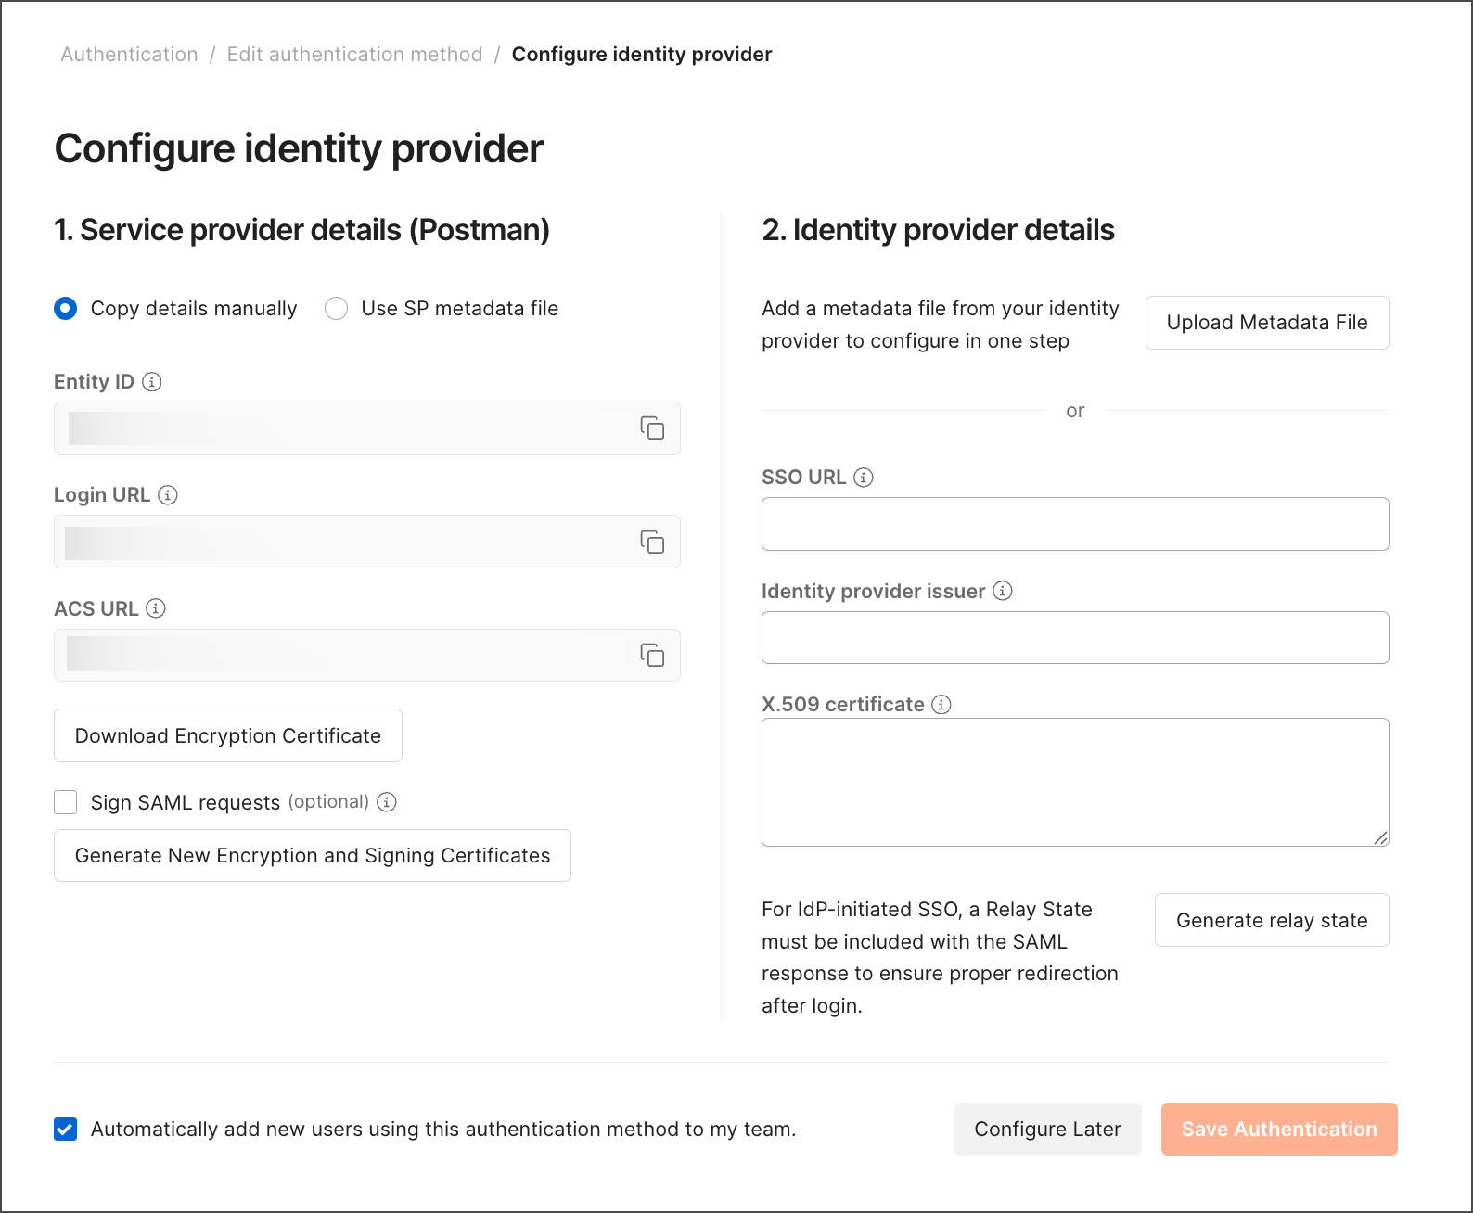Viewport: 1473px width, 1213px height.
Task: Open the Sign SAML requests info tooltip
Action: [x=387, y=802]
